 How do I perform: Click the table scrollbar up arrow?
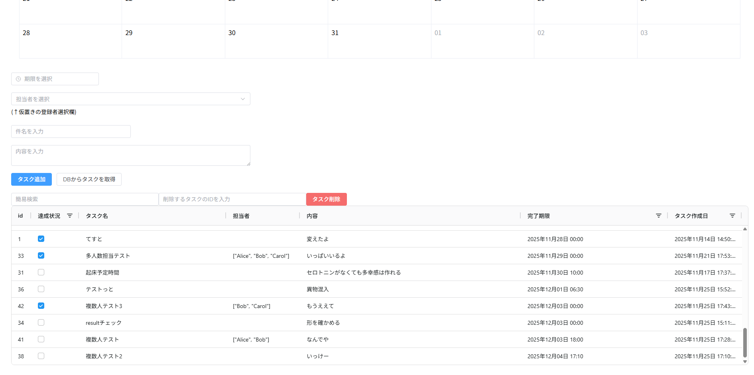(745, 229)
